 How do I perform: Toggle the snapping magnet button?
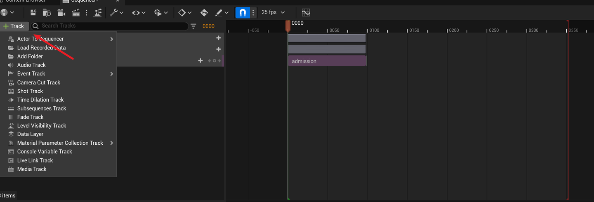click(243, 13)
